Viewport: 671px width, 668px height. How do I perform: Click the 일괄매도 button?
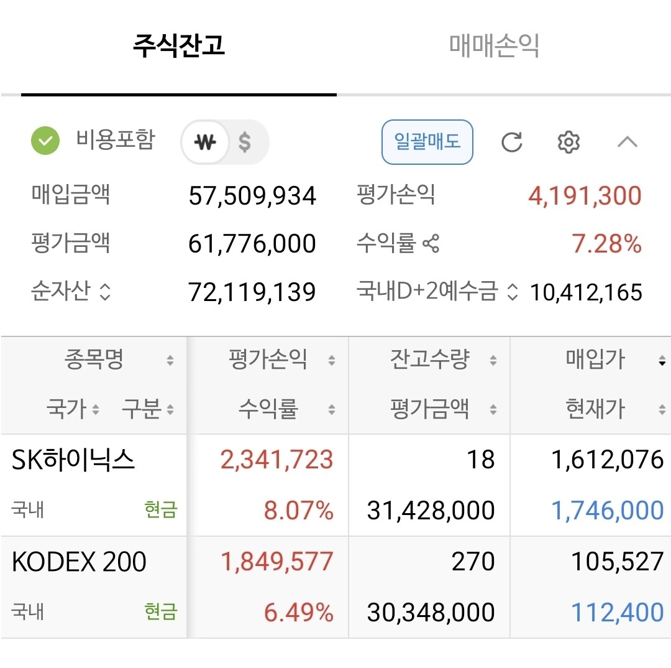coord(427,142)
